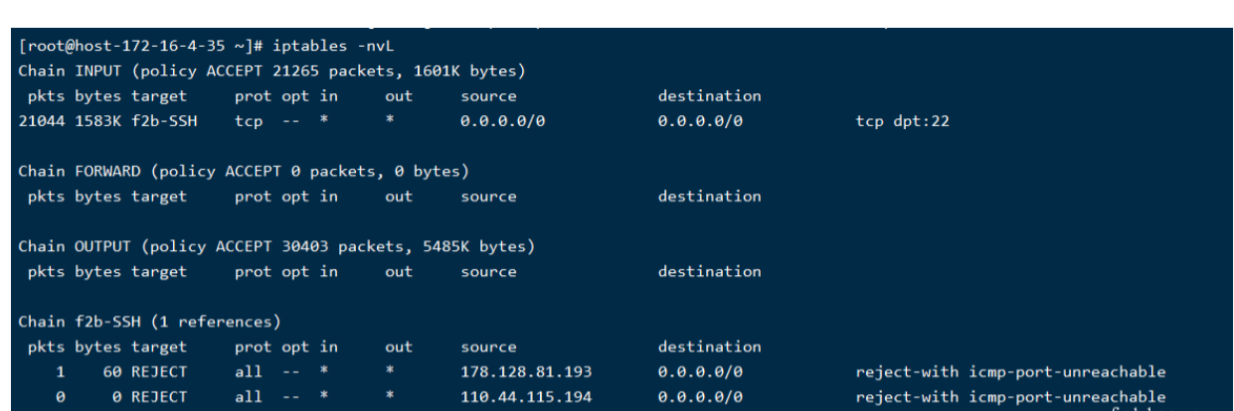Click the 21044 packet count value
This screenshot has height=411, width=1234.
tap(39, 122)
